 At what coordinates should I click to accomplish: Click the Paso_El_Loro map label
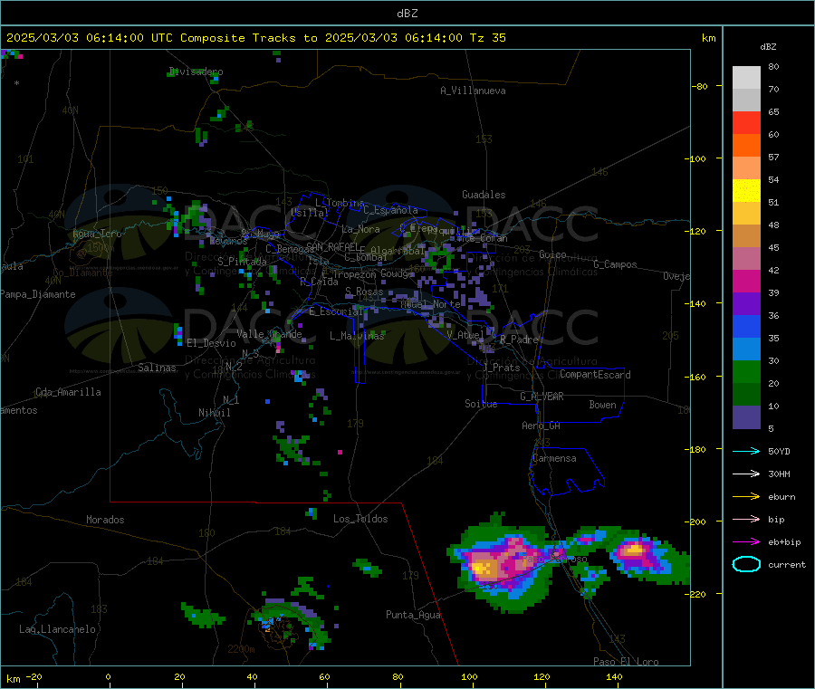tap(626, 662)
